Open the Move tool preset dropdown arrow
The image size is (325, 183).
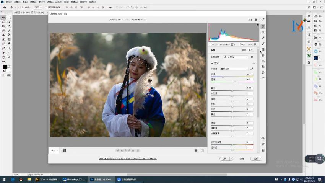[15, 8]
